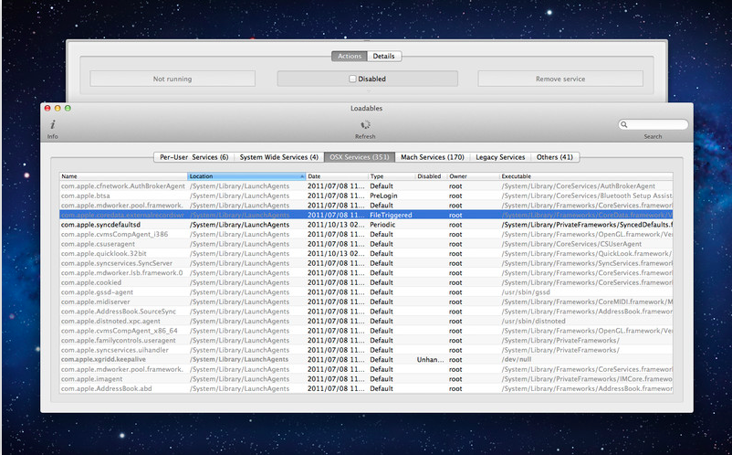Select com.apple.mdworker.lsb.framework.0 row
The width and height of the screenshot is (732, 455).
[366, 273]
